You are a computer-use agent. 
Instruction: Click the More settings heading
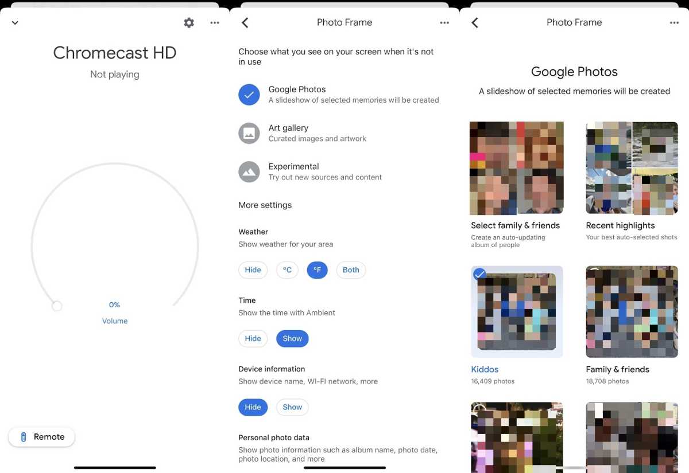[x=265, y=205]
